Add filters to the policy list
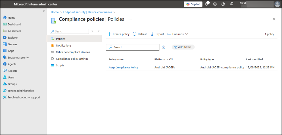The image size is (282, 135). click(183, 47)
